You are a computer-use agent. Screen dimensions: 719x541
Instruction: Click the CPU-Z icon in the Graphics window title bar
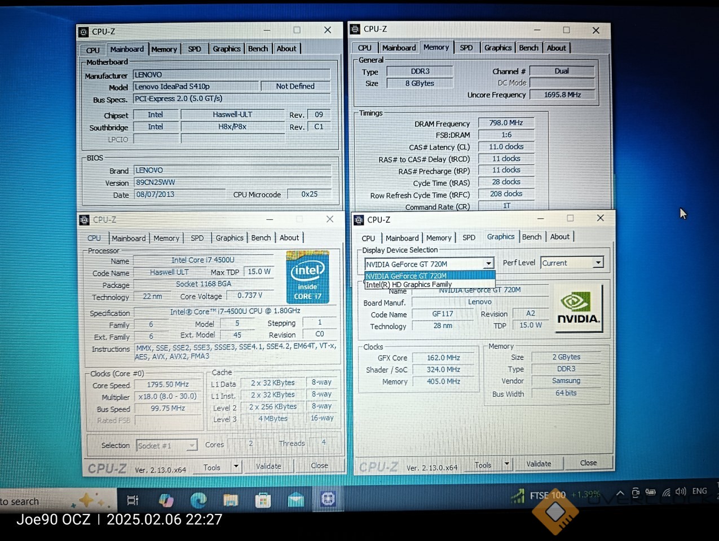point(359,220)
